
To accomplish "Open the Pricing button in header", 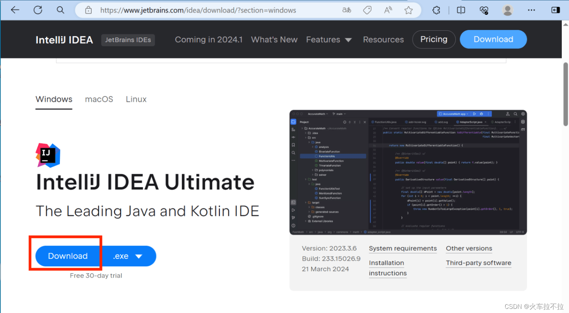I will (434, 40).
